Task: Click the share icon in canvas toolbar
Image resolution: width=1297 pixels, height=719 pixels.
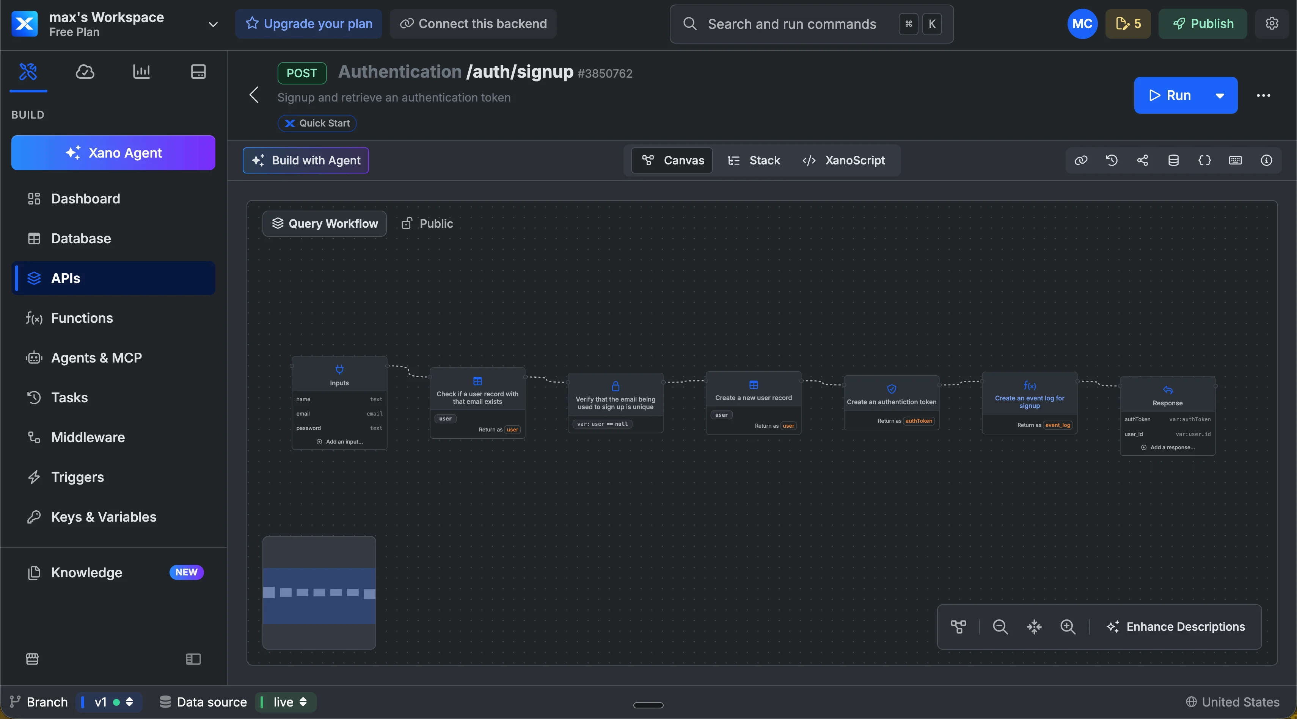Action: [1142, 160]
